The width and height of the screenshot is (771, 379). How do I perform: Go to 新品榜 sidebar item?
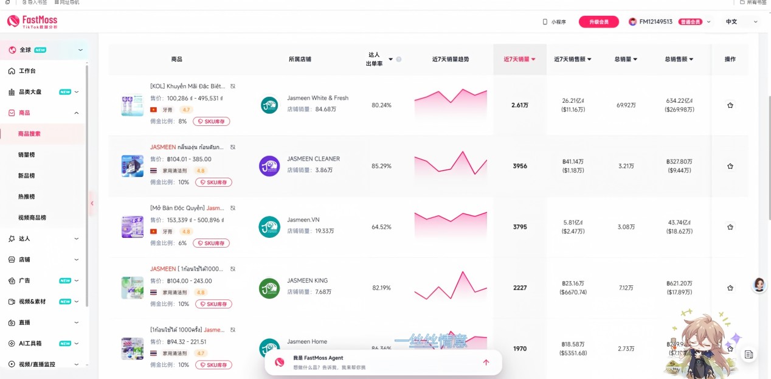26,175
